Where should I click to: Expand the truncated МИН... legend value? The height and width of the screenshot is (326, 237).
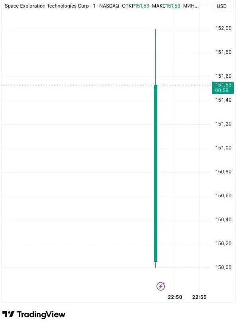(x=191, y=6)
